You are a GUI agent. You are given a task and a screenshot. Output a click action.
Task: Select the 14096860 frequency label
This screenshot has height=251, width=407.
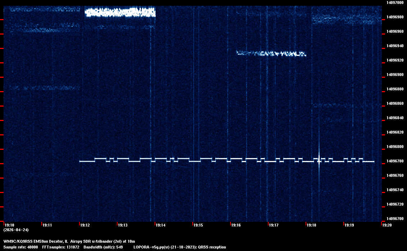395,103
